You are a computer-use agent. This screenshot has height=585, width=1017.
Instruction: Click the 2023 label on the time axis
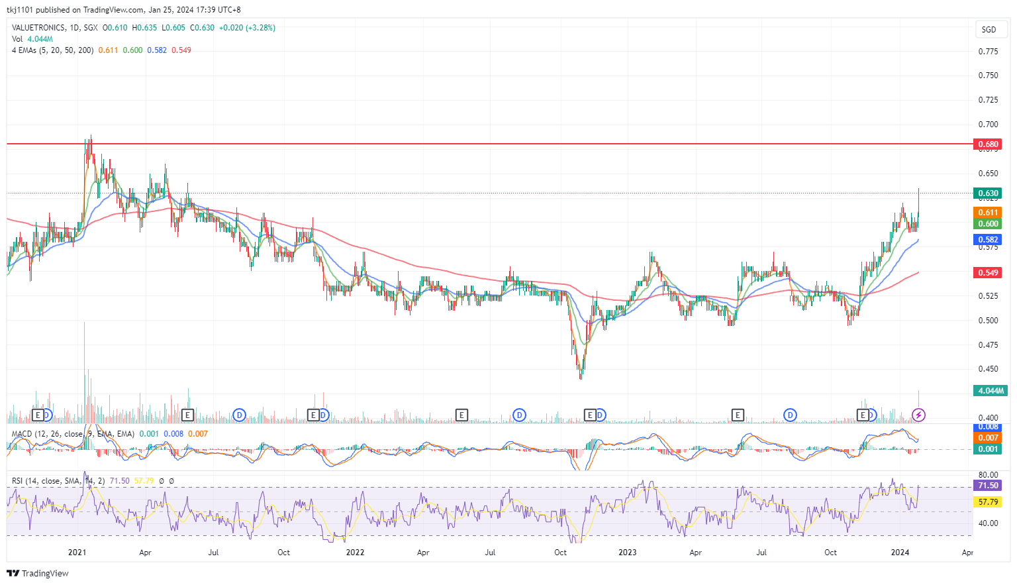click(627, 553)
